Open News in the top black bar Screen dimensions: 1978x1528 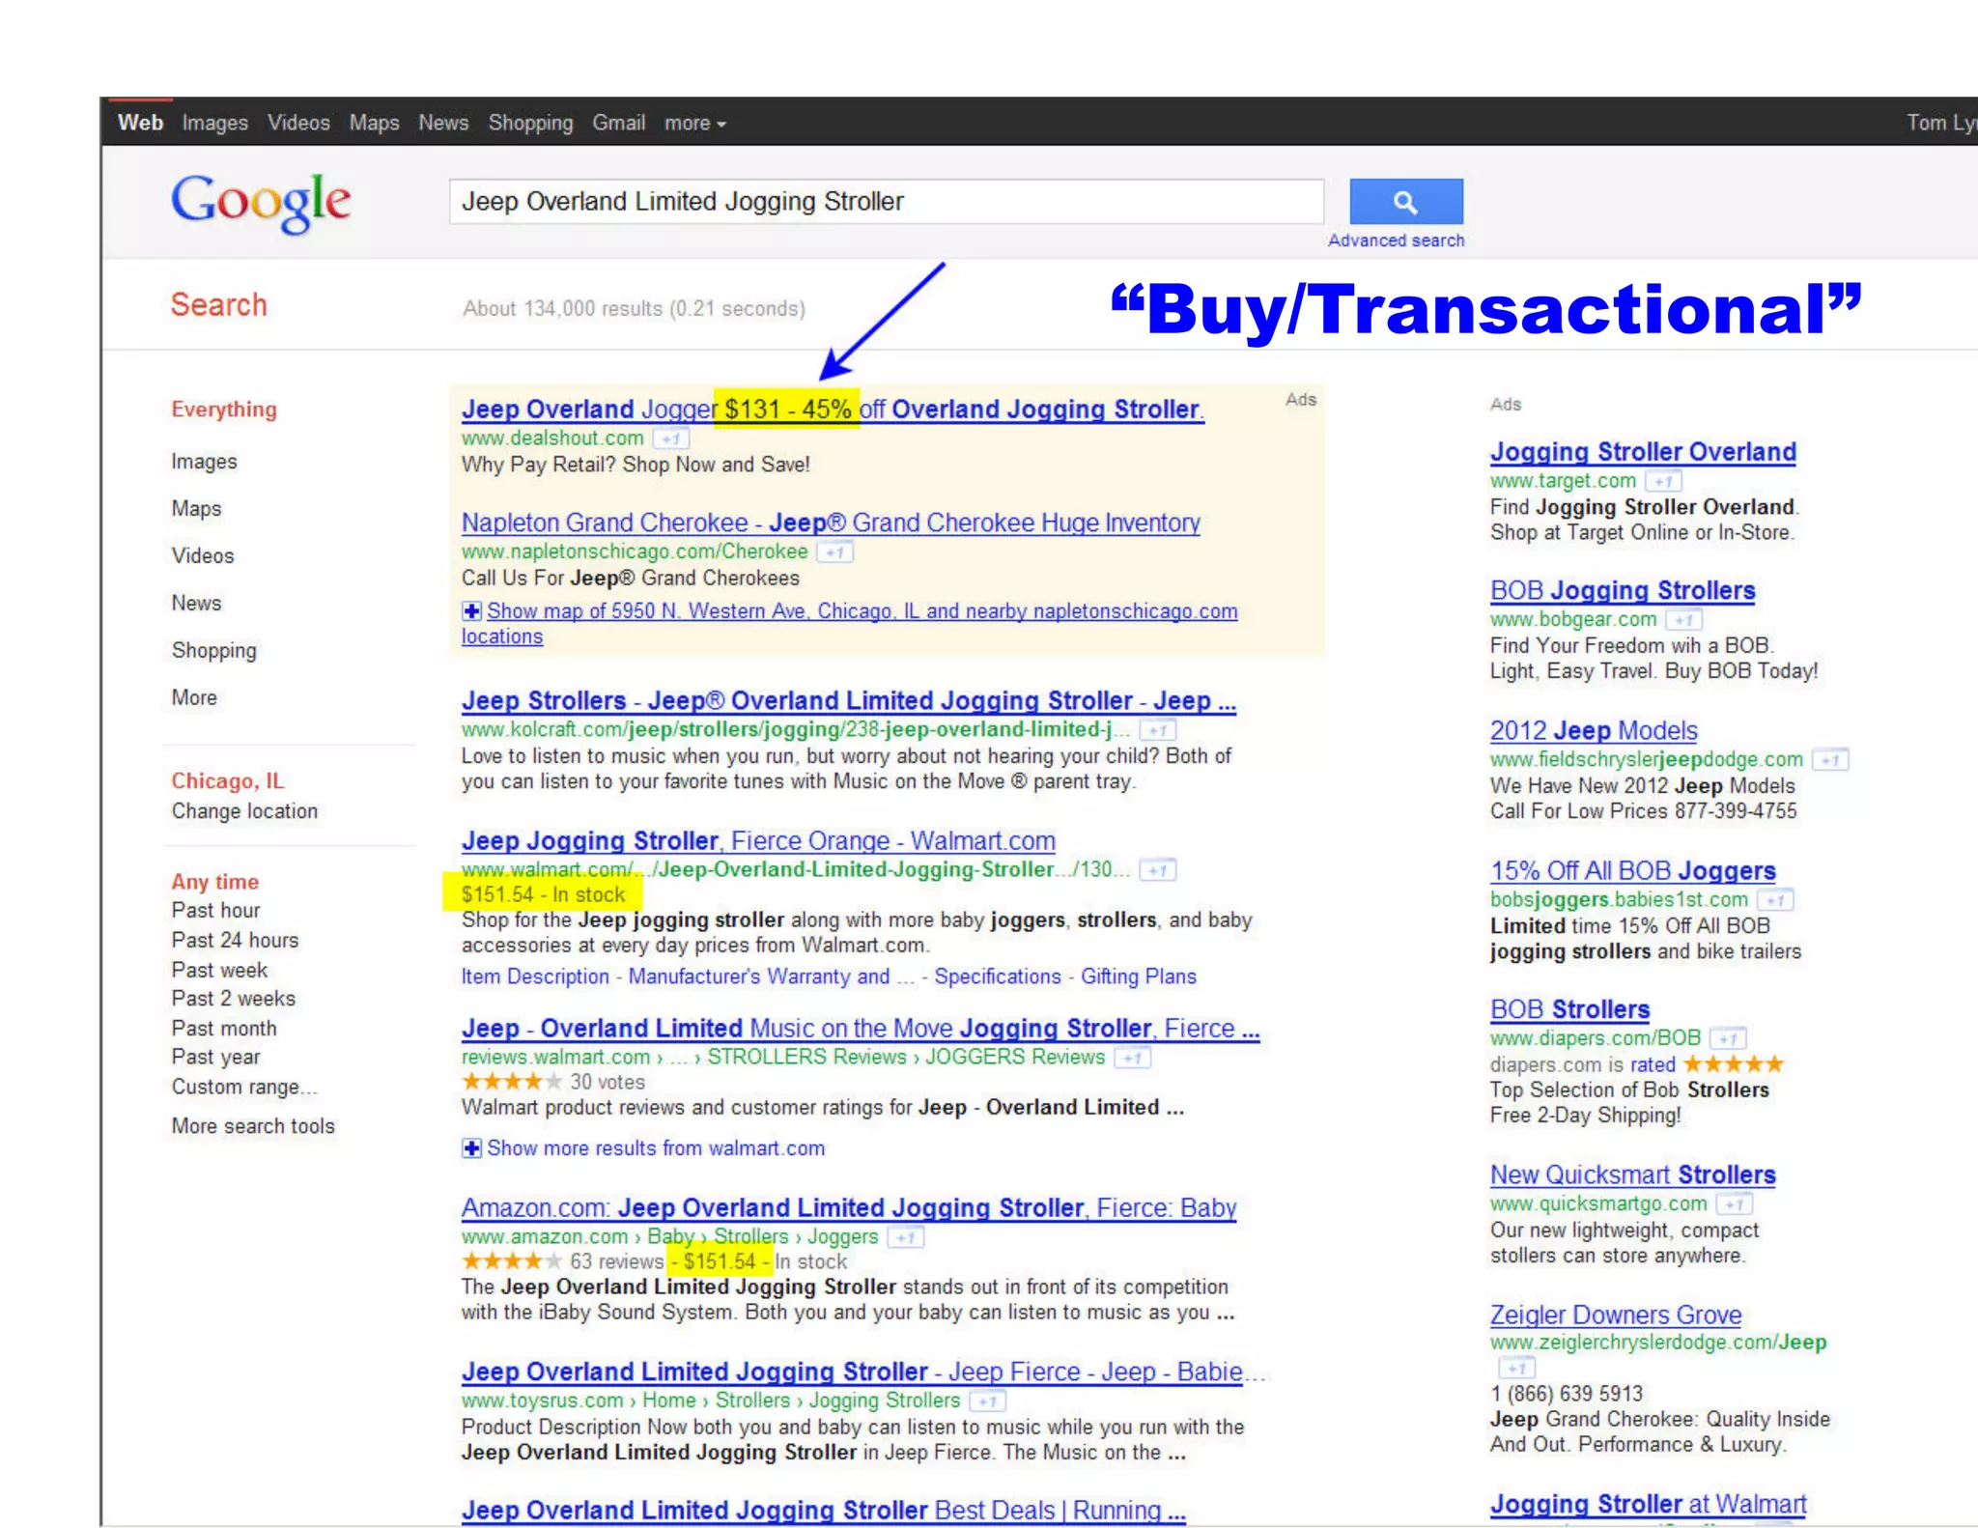[x=443, y=123]
